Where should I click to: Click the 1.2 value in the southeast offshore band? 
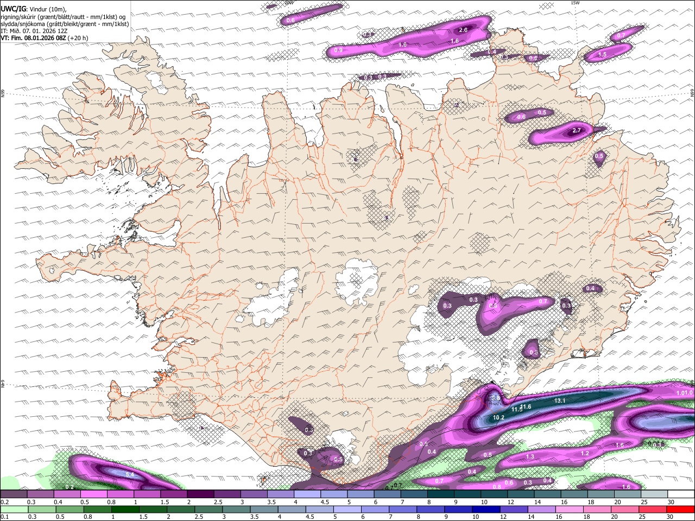pyautogui.click(x=585, y=453)
